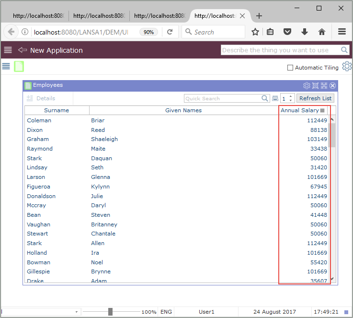Bookmark this page with the star icon

(x=255, y=32)
